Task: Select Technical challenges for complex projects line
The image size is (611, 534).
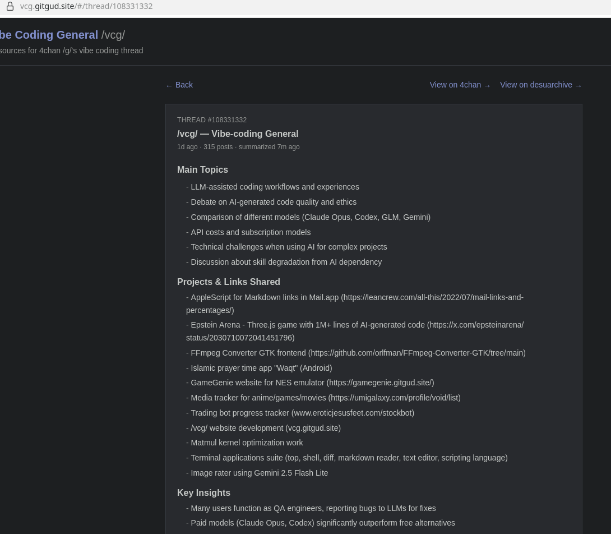Action: [x=286, y=247]
